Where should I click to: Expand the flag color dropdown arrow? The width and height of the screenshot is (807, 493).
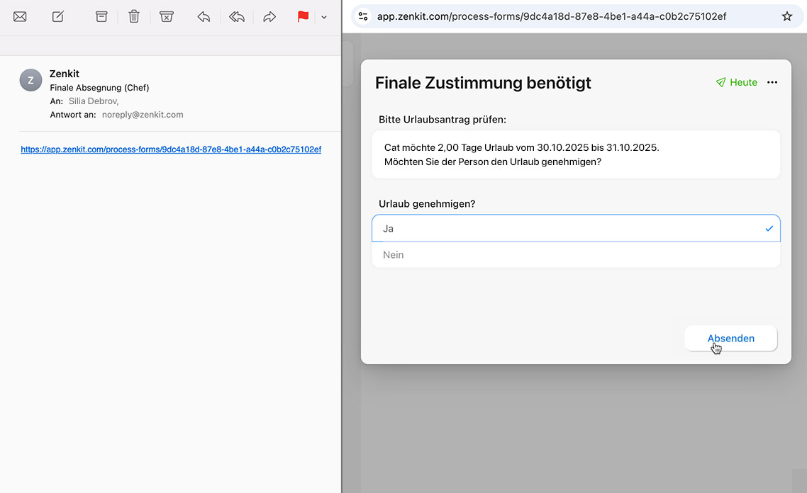(324, 17)
